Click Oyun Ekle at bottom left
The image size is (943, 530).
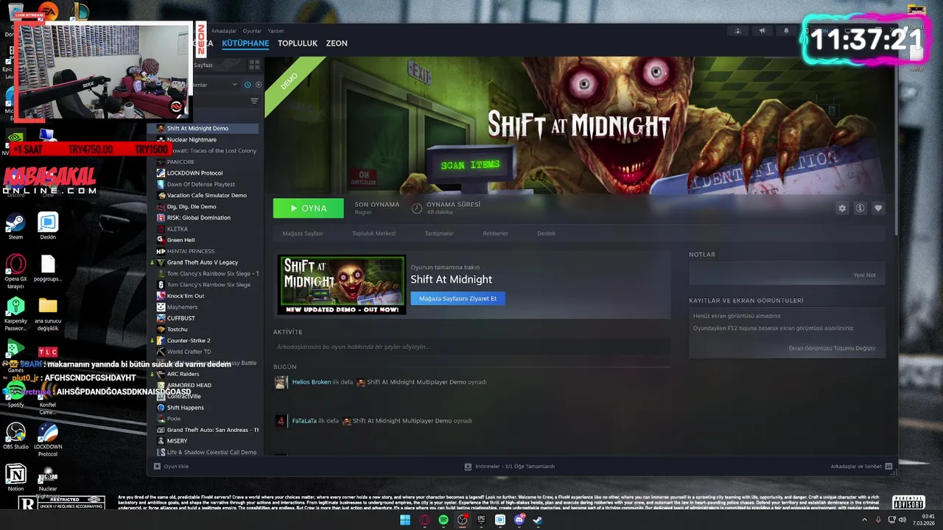coord(176,467)
